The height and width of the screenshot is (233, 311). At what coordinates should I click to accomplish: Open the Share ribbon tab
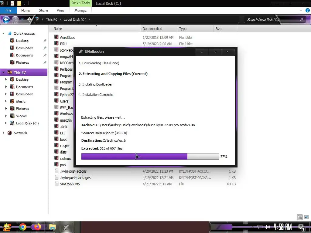click(43, 10)
